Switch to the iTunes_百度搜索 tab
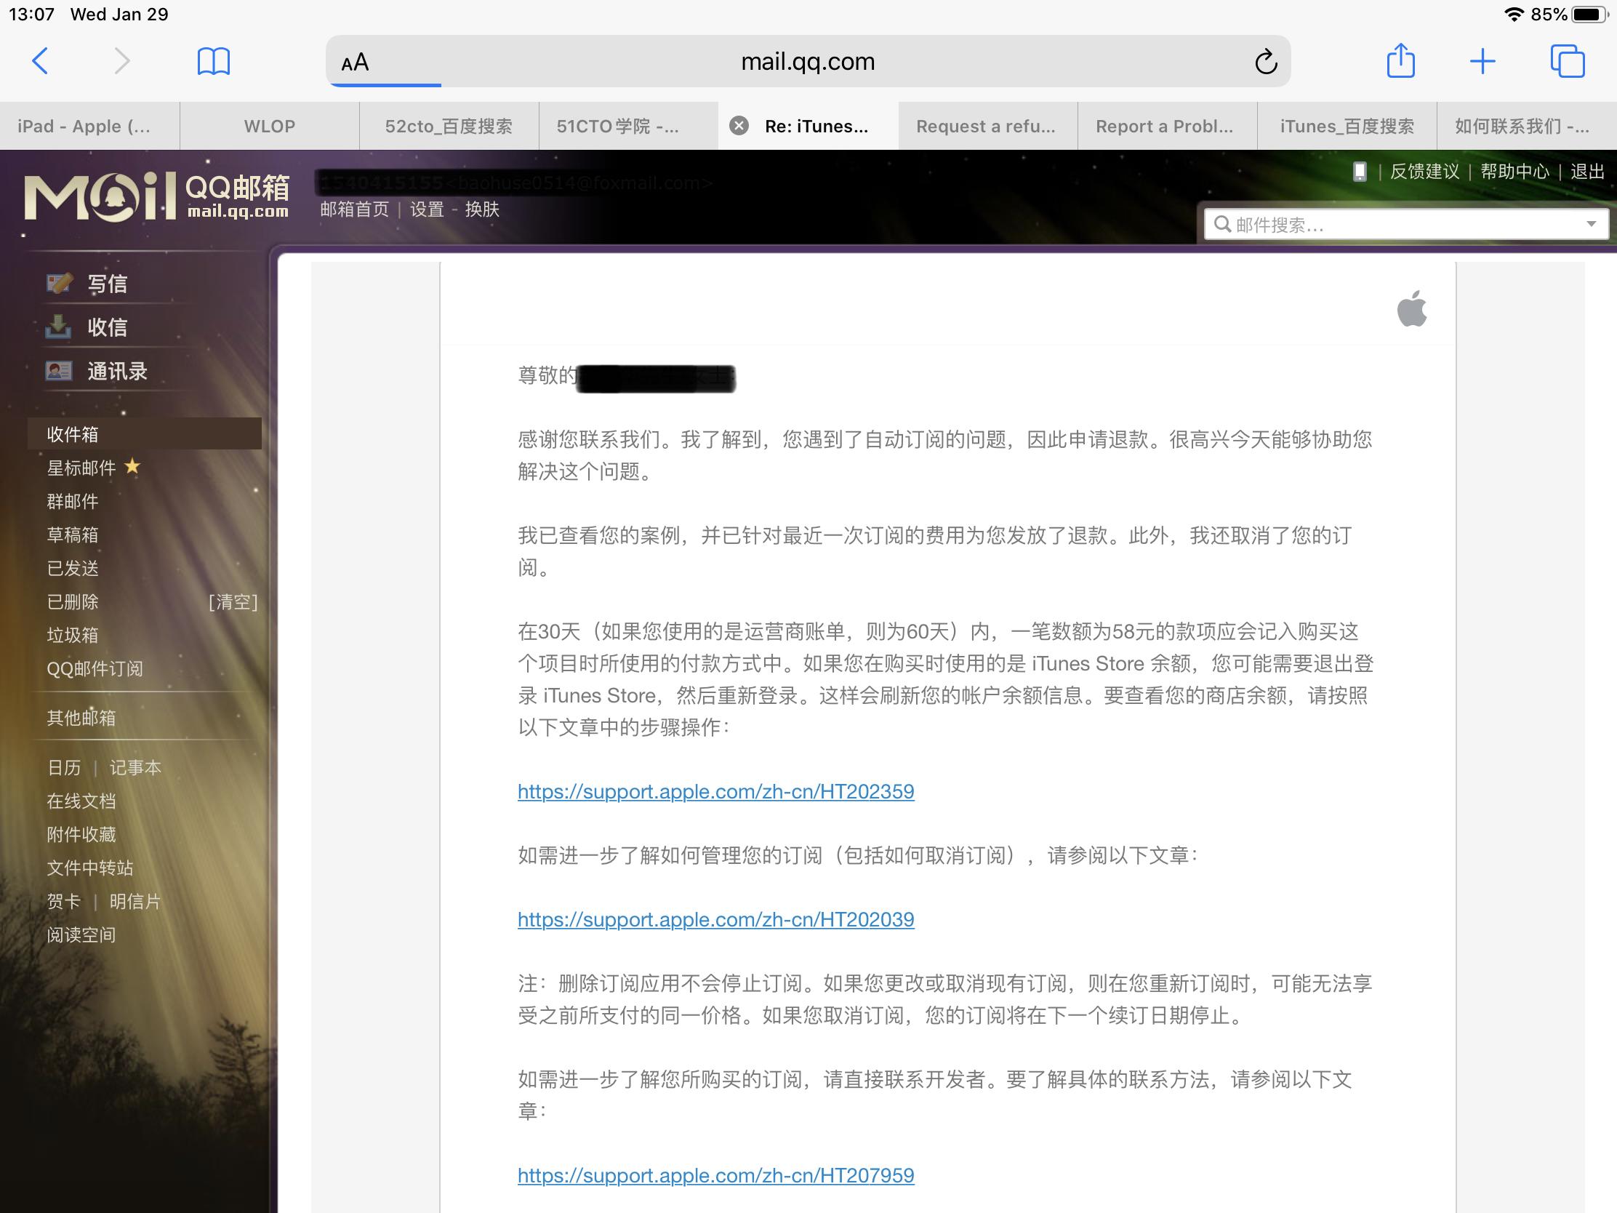1617x1213 pixels. point(1347,126)
